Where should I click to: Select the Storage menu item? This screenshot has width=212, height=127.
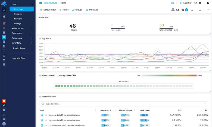click(18, 24)
